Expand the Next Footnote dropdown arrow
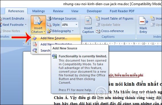Image resolution: width=162 pixels, height=105 pixels. click(x=26, y=25)
